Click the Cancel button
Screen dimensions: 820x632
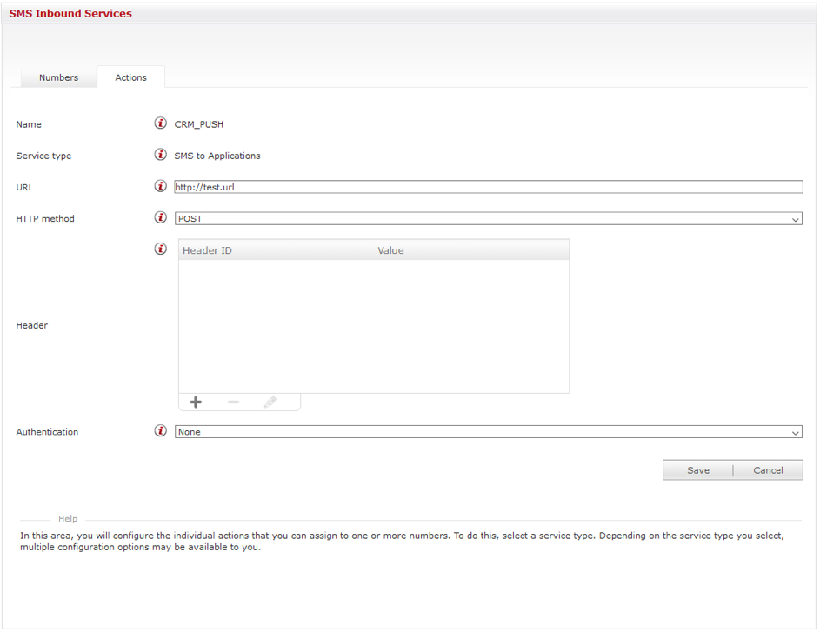768,470
